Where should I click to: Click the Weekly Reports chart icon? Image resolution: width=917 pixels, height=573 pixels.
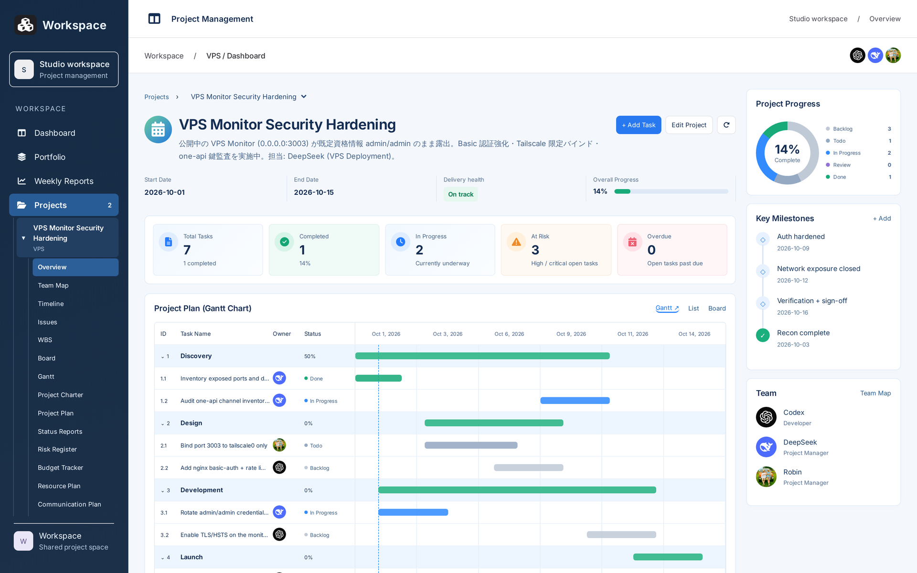22,181
